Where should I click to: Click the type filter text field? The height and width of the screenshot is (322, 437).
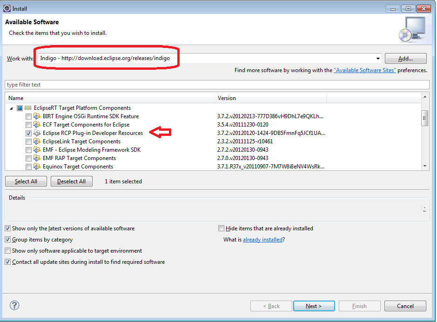point(217,85)
